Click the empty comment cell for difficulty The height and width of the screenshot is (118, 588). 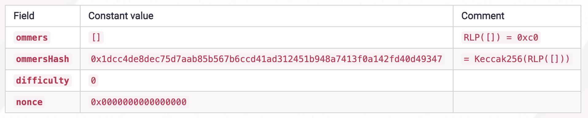point(517,81)
